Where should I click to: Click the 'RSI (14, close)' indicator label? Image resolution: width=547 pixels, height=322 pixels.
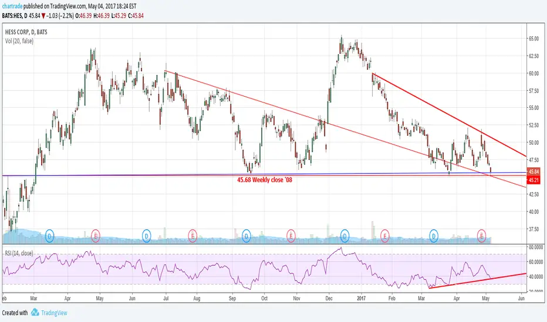pos(19,253)
